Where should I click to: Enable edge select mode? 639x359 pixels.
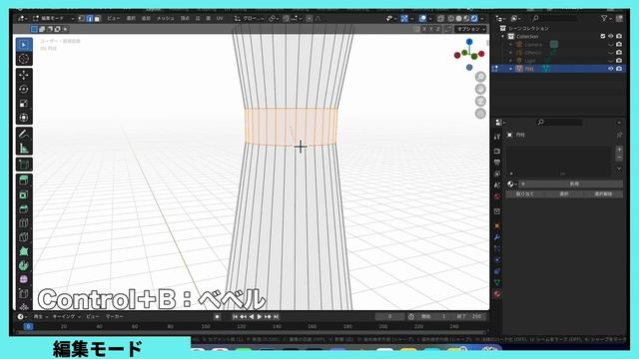(90, 18)
